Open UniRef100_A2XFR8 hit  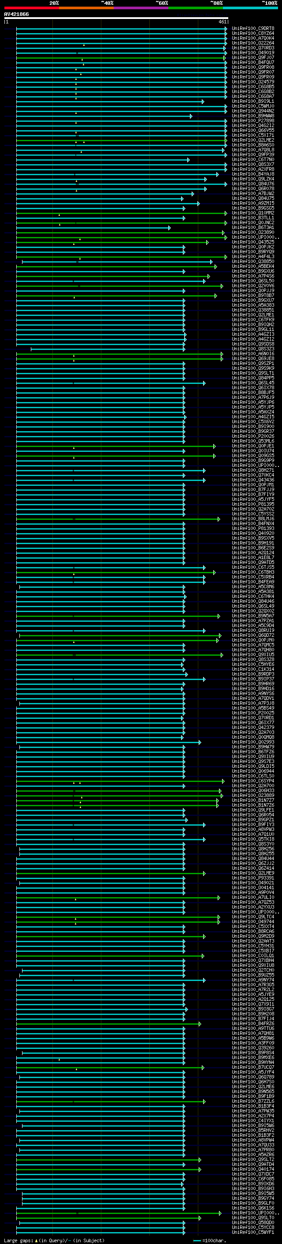click(x=252, y=169)
